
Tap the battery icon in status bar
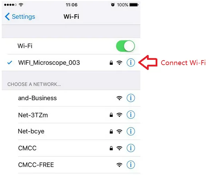(x=134, y=5)
